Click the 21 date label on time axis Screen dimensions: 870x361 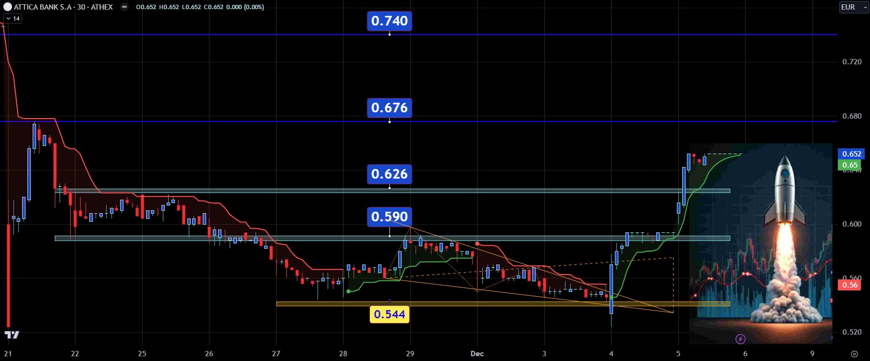click(8, 354)
